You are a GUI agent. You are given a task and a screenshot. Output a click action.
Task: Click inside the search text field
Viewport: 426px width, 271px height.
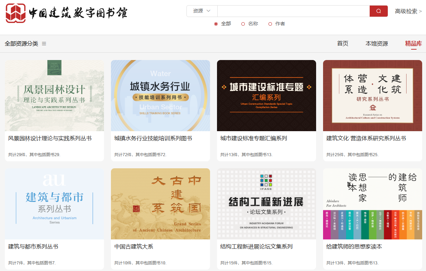[x=293, y=11]
